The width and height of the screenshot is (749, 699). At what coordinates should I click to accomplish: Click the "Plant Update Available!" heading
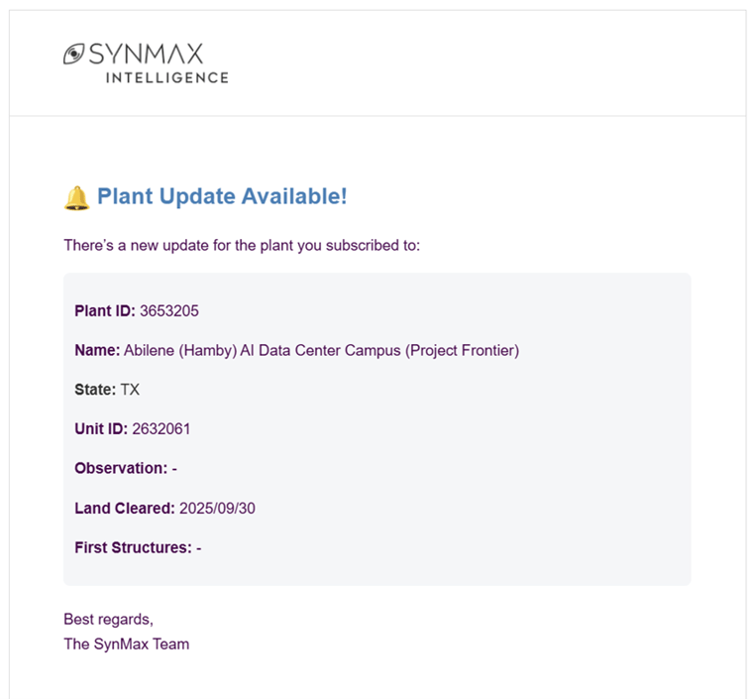222,196
